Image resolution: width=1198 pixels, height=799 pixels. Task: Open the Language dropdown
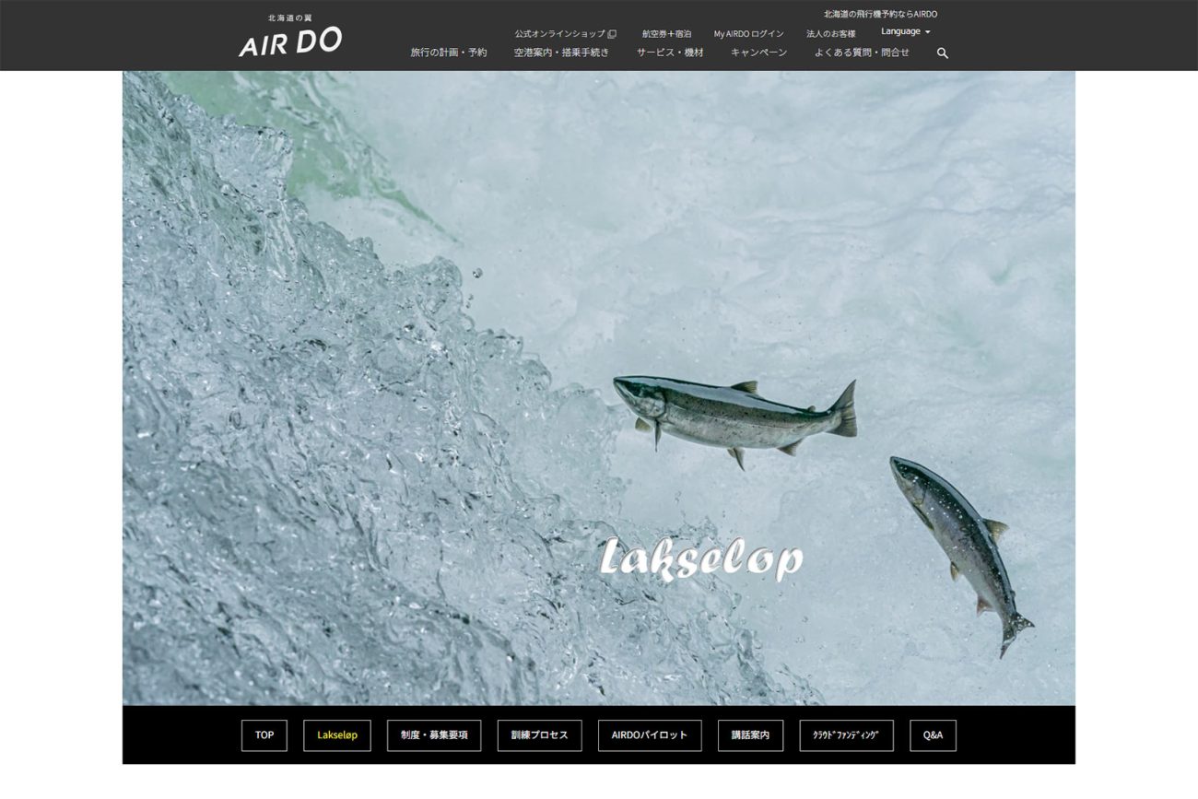(x=905, y=31)
